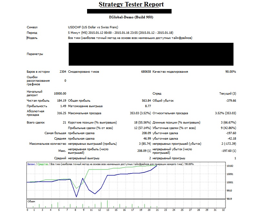Click the "Параметры" label

(35, 54)
